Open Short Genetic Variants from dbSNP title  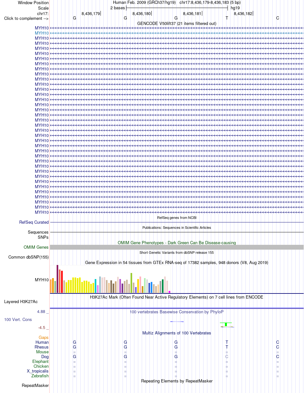177,253
